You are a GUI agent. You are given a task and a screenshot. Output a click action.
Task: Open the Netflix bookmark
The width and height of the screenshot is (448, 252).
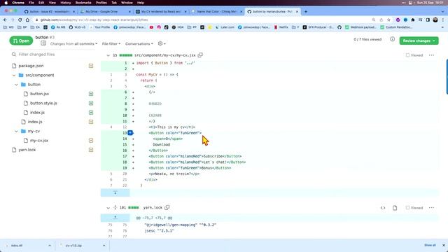click(281, 27)
